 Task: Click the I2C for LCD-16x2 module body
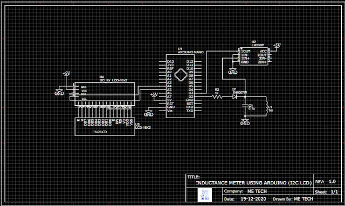coord(105,94)
